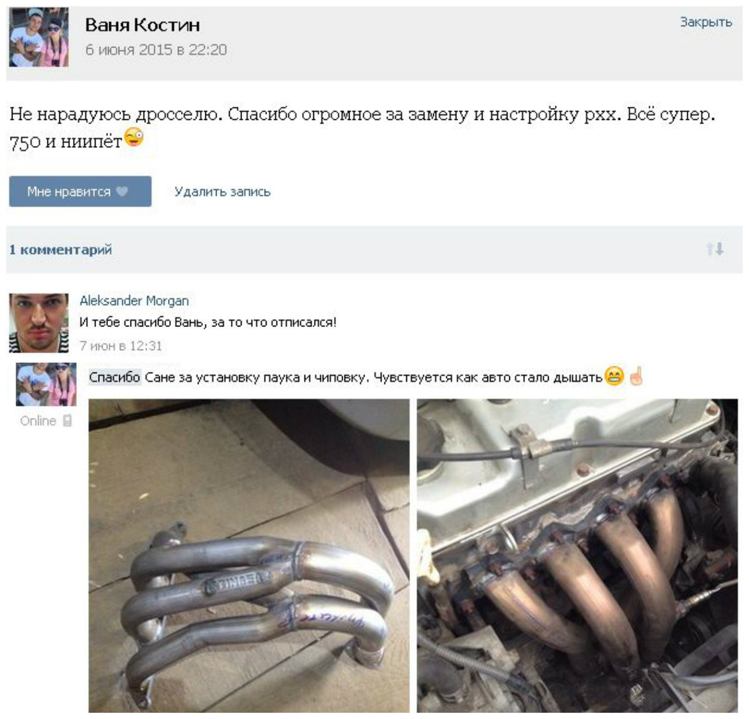Open the exhaust manifold on floor photo
This screenshot has width=749, height=719.
tap(249, 555)
